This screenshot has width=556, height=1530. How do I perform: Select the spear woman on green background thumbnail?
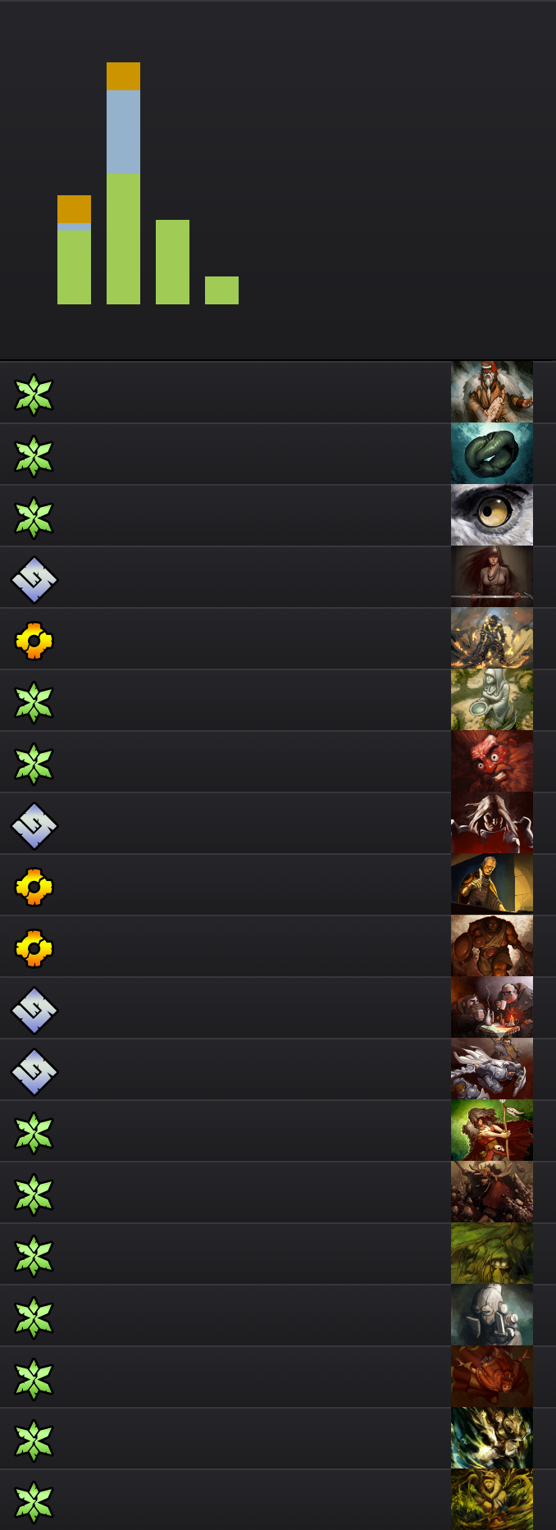[x=492, y=1130]
